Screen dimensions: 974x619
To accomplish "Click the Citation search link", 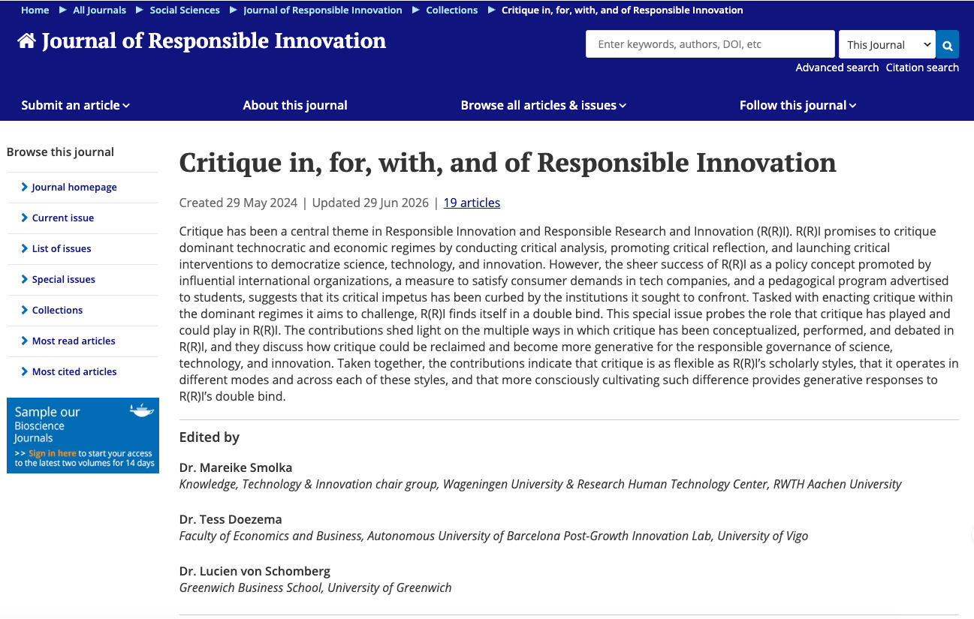I will (922, 68).
